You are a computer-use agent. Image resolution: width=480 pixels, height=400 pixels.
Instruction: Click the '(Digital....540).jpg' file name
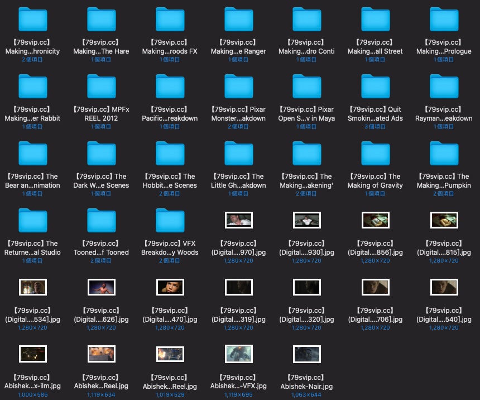444,315
